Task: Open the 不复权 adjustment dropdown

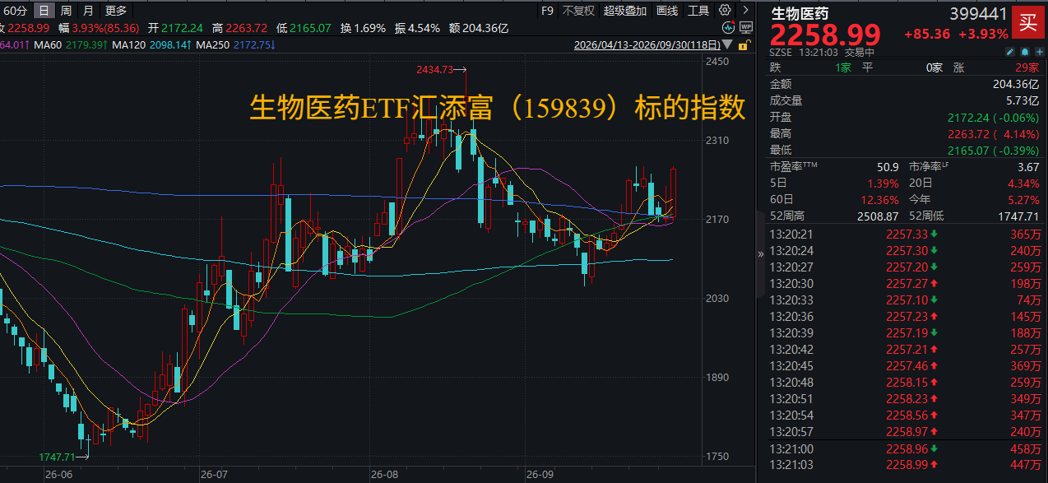Action: tap(578, 11)
